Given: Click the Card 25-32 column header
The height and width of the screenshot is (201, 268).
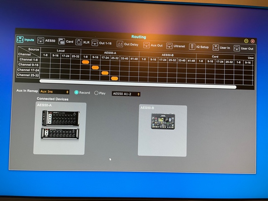Looking at the screenshot, I should 229,62.
